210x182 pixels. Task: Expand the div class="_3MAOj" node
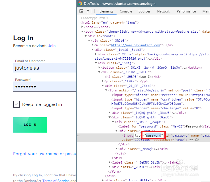click(x=116, y=148)
